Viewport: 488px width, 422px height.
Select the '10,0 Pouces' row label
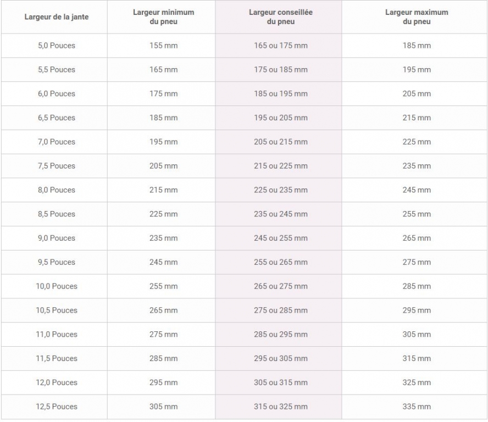tap(57, 286)
